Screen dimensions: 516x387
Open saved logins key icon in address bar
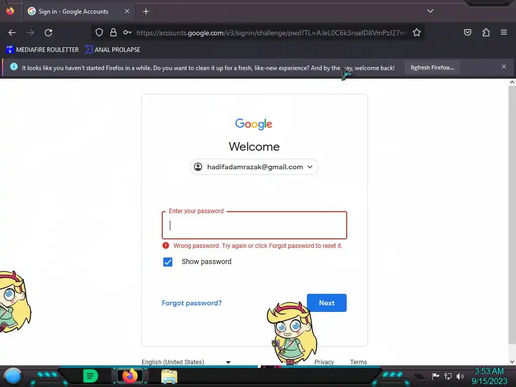click(127, 32)
